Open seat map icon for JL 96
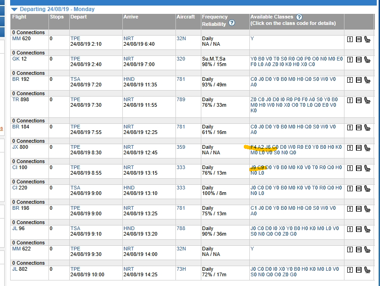The height and width of the screenshot is (286, 380). click(368, 229)
